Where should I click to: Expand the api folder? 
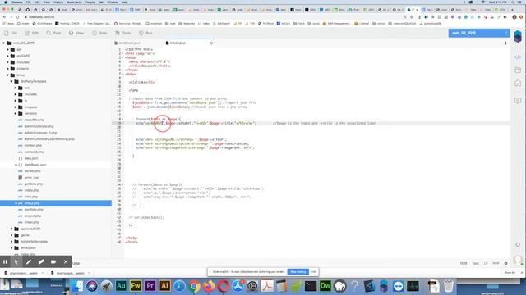[7, 49]
